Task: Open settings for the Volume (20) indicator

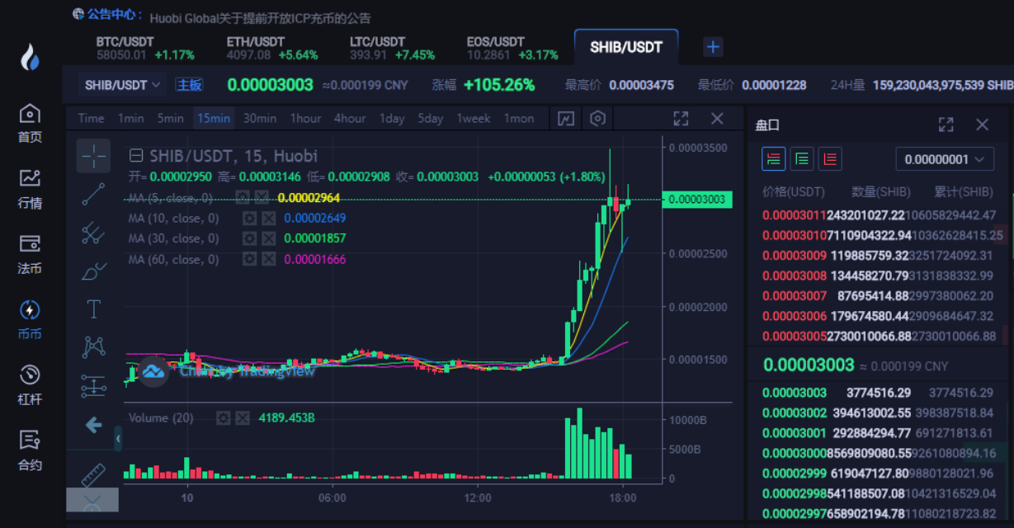Action: click(x=223, y=418)
